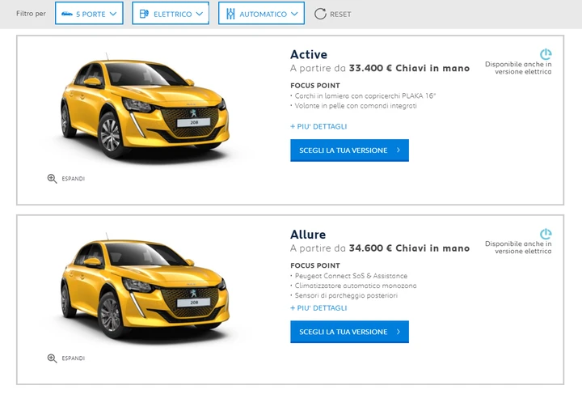Click SCEGLI LA TUA VERSIONE for Allure
The height and width of the screenshot is (394, 582).
pyautogui.click(x=350, y=332)
